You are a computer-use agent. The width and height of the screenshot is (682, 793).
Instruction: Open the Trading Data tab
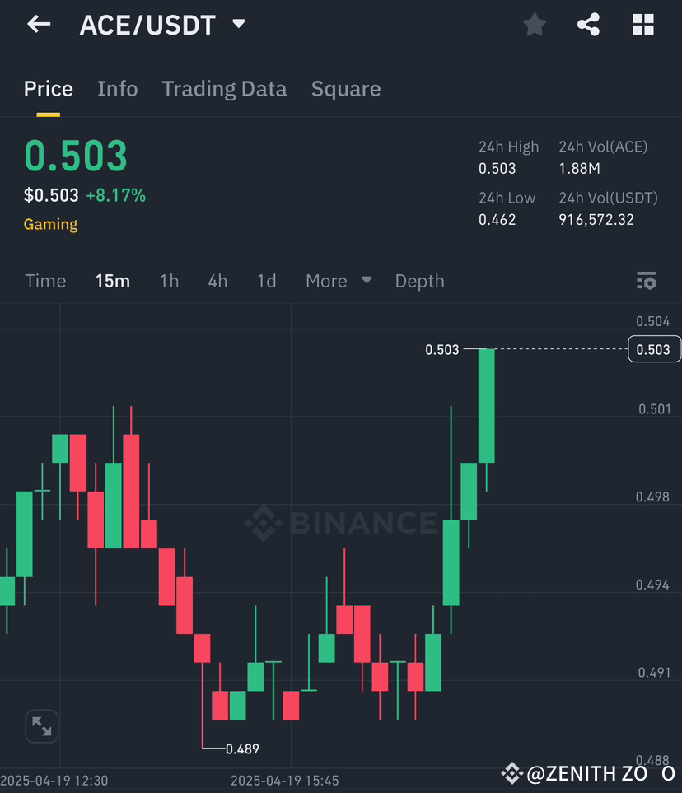coord(224,88)
